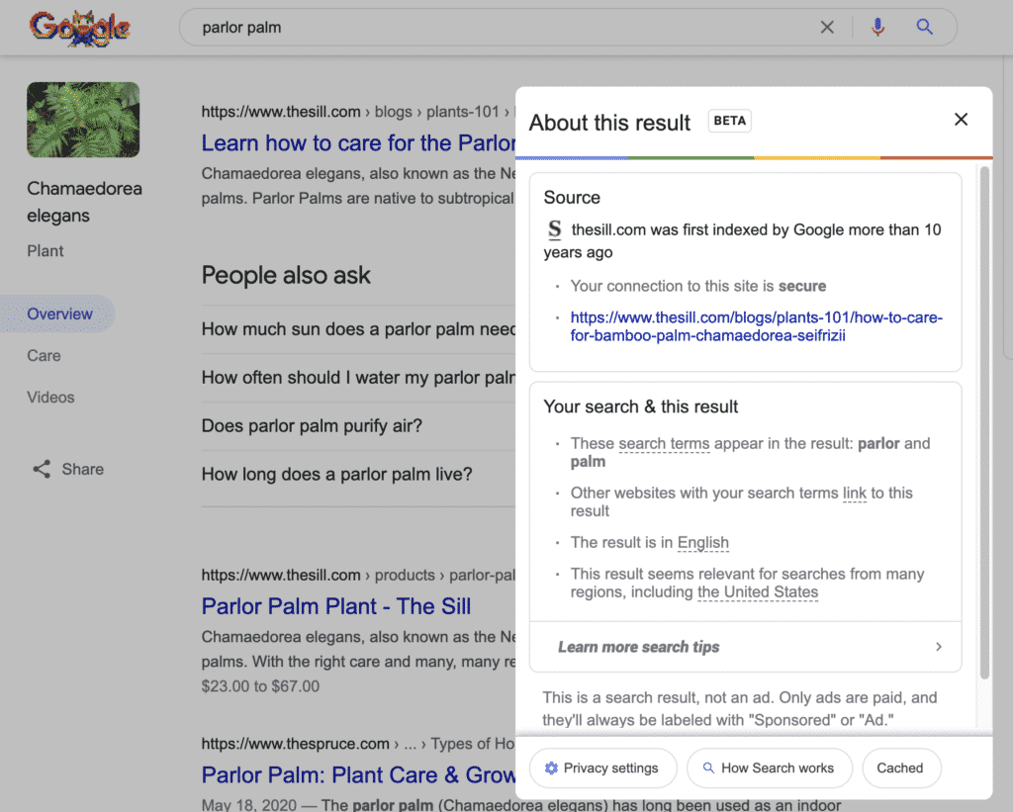Click the $23.00 to $67.00 price text
Image resolution: width=1013 pixels, height=812 pixels.
pos(260,686)
